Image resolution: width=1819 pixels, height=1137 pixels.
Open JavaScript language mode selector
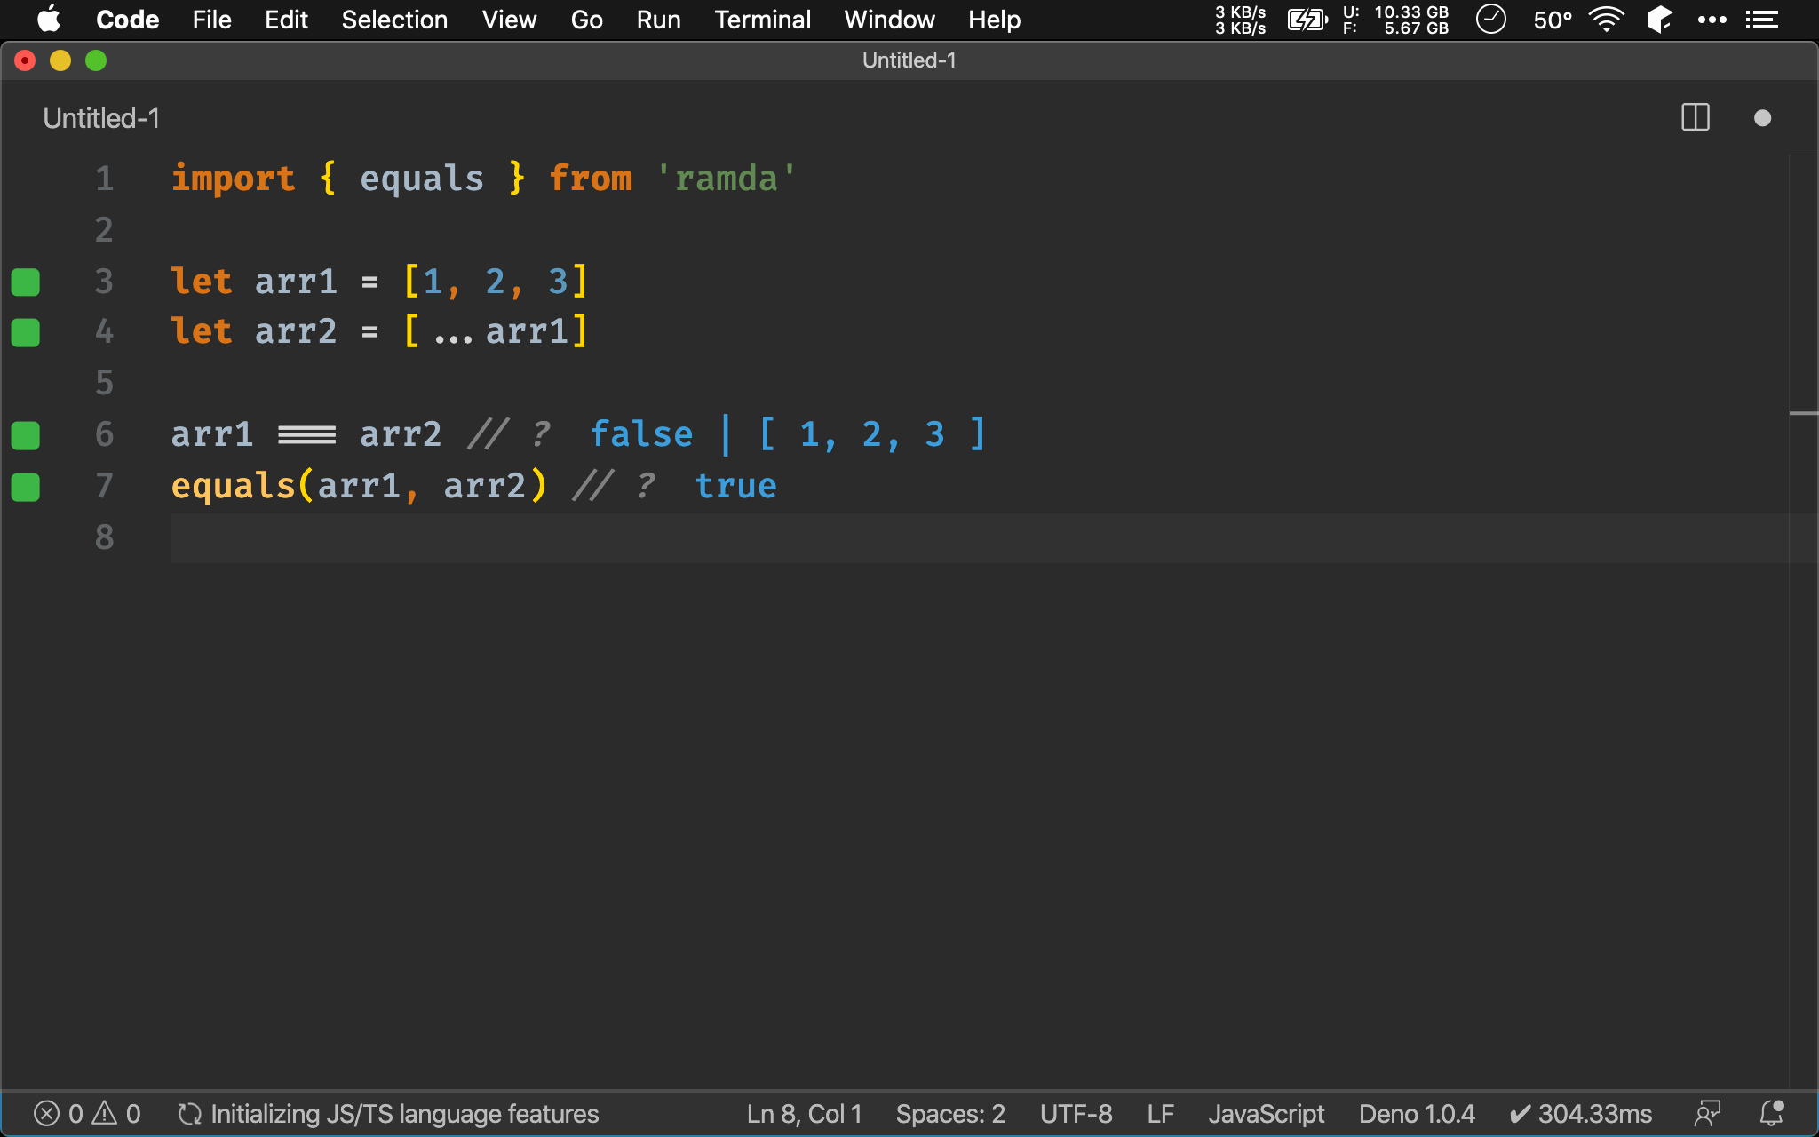pos(1266,1113)
